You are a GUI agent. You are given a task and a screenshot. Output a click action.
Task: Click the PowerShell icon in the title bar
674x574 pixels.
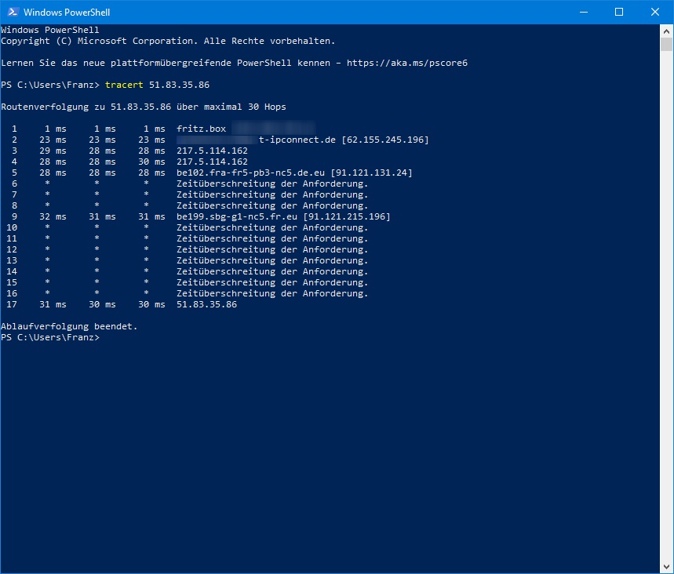coord(13,12)
